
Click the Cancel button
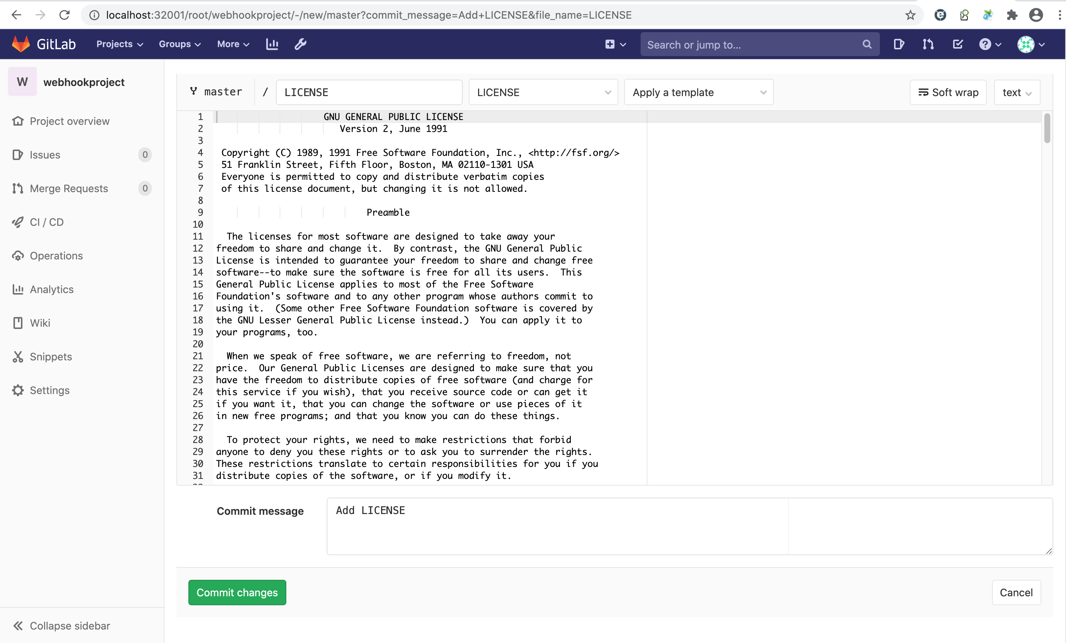point(1016,593)
